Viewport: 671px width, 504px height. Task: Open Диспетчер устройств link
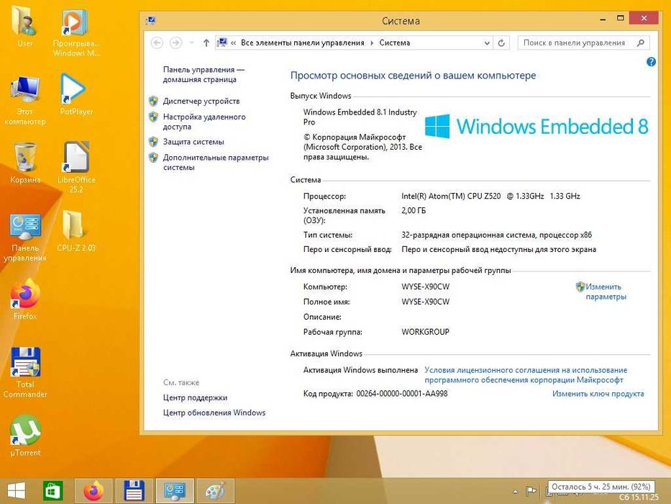pos(201,101)
